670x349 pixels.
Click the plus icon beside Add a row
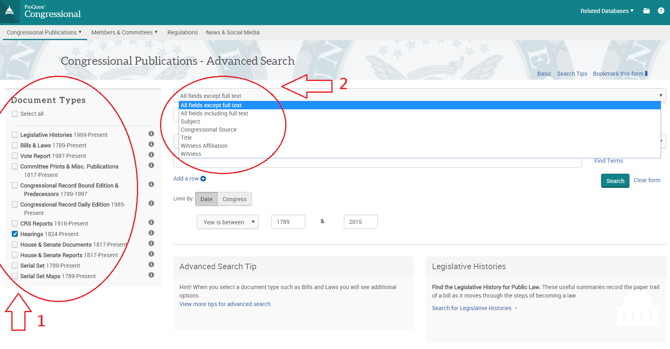[203, 179]
